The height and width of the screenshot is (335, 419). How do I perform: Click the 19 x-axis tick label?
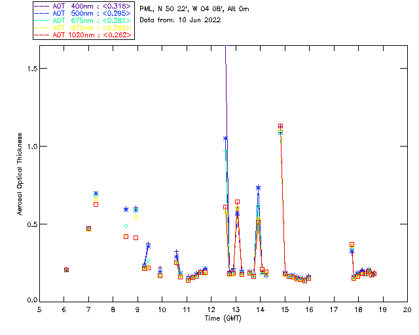383,309
